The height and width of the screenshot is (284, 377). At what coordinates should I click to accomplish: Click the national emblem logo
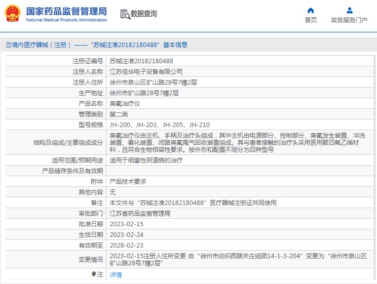pos(13,14)
